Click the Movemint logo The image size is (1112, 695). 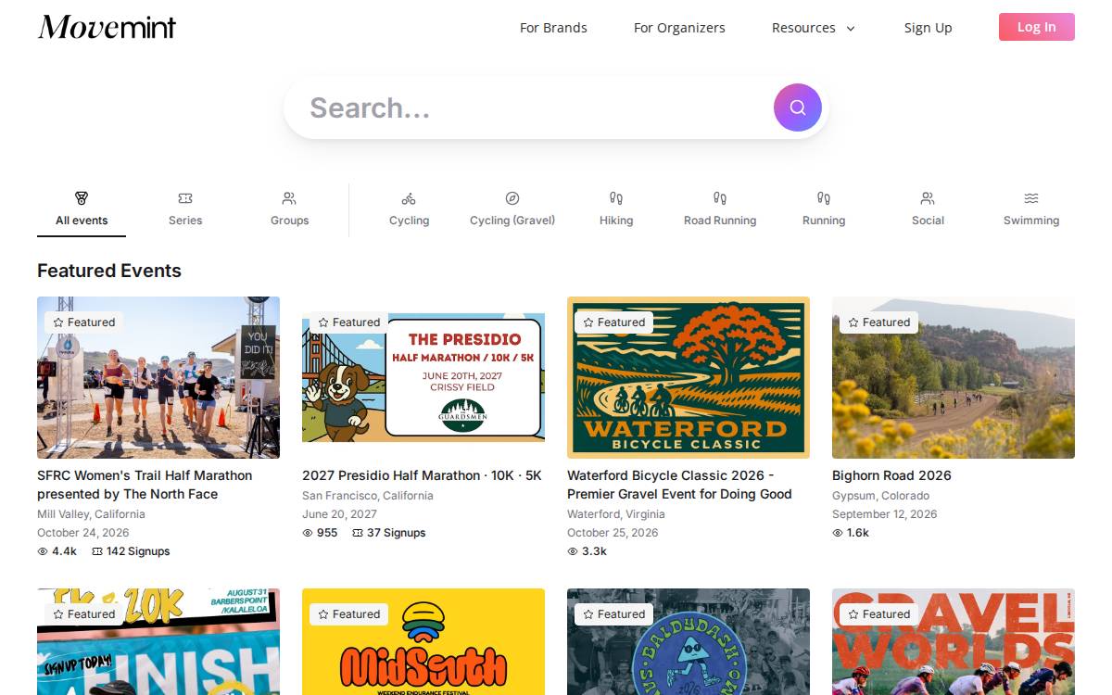pyautogui.click(x=107, y=27)
